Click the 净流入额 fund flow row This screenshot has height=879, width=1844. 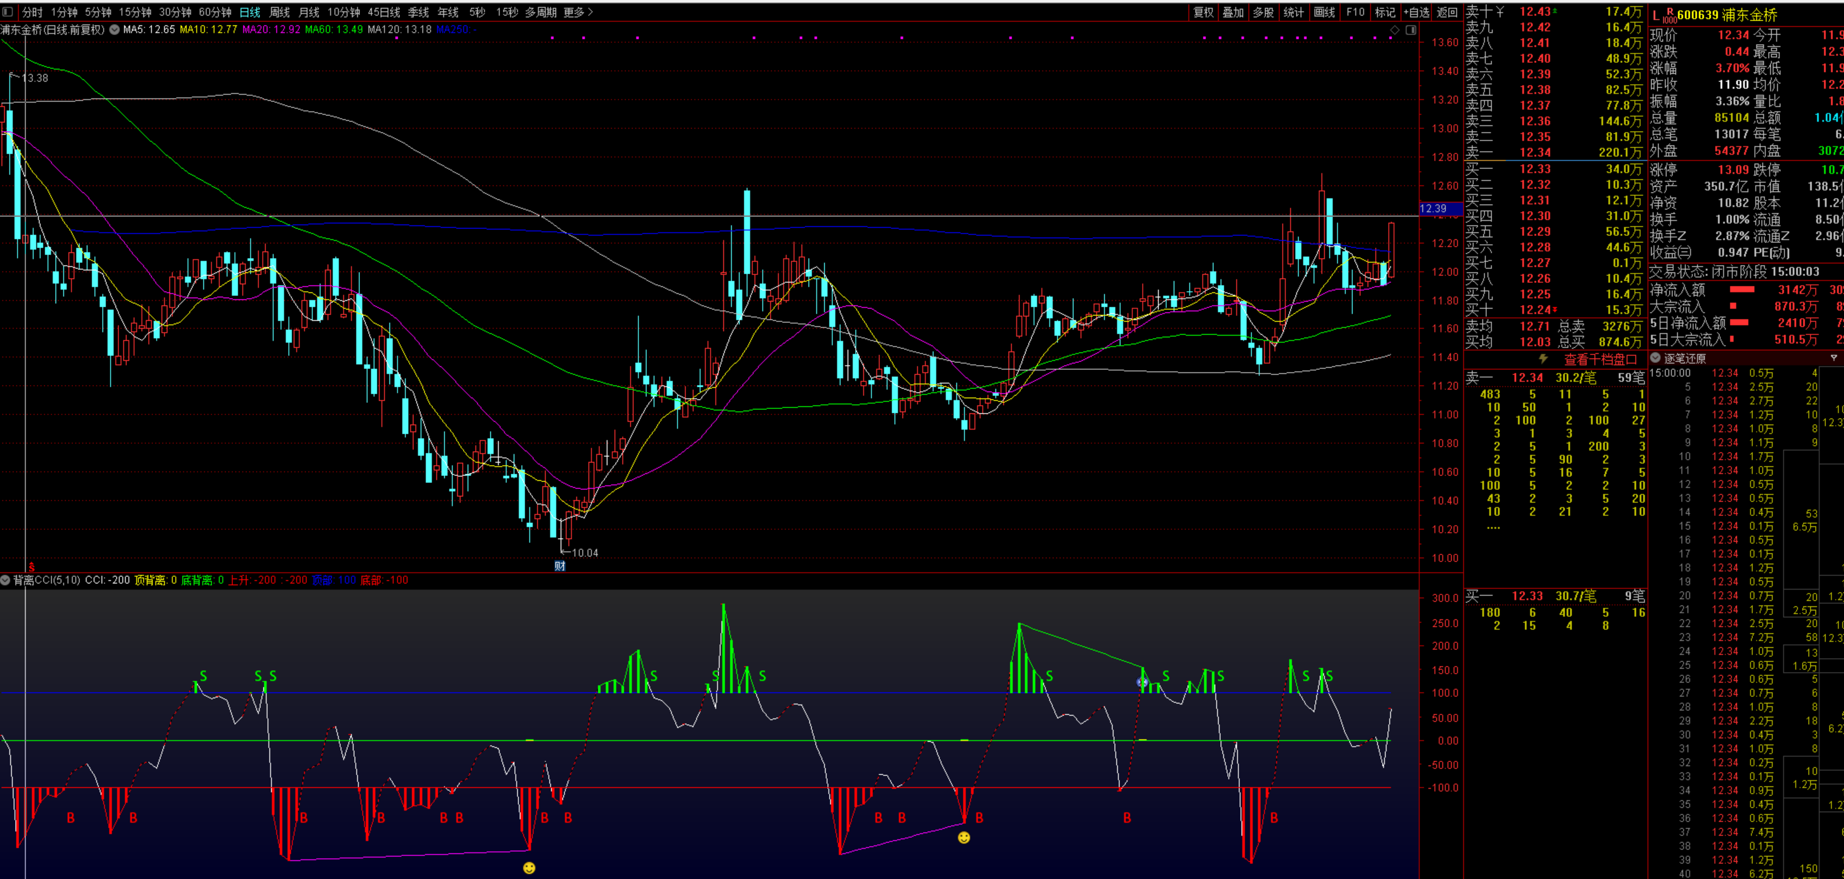(x=1747, y=290)
